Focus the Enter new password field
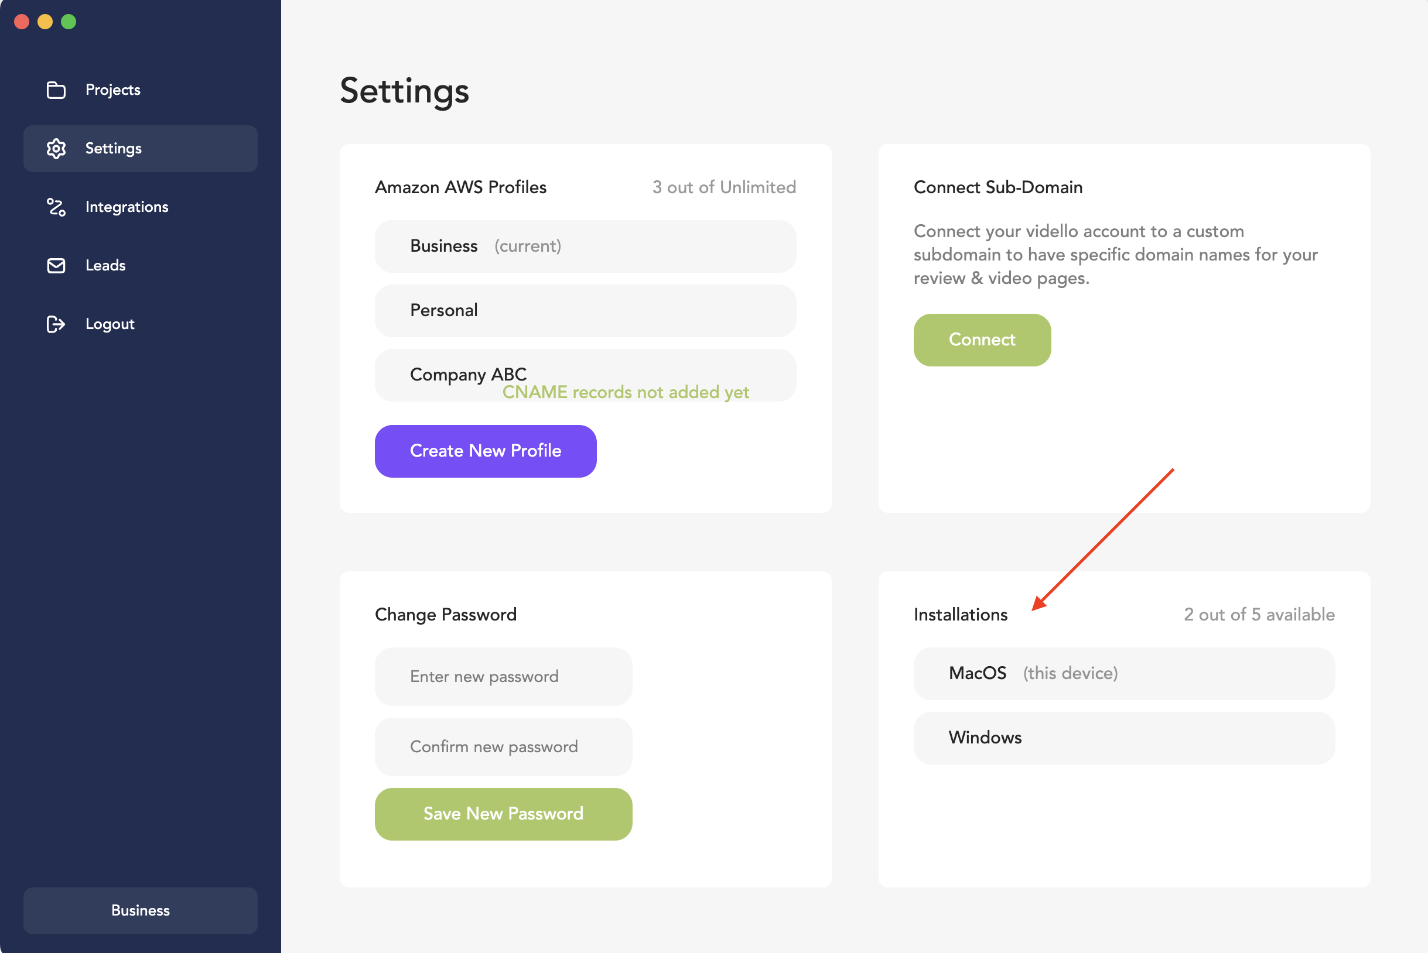 [x=504, y=677]
